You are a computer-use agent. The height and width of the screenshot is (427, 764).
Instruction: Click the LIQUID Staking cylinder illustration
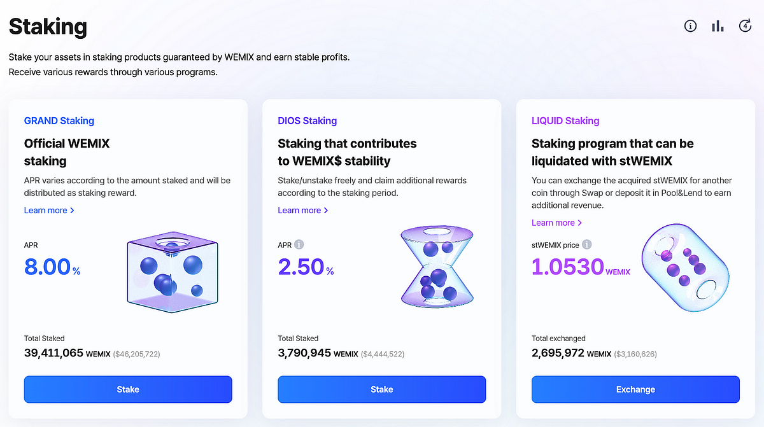point(684,267)
